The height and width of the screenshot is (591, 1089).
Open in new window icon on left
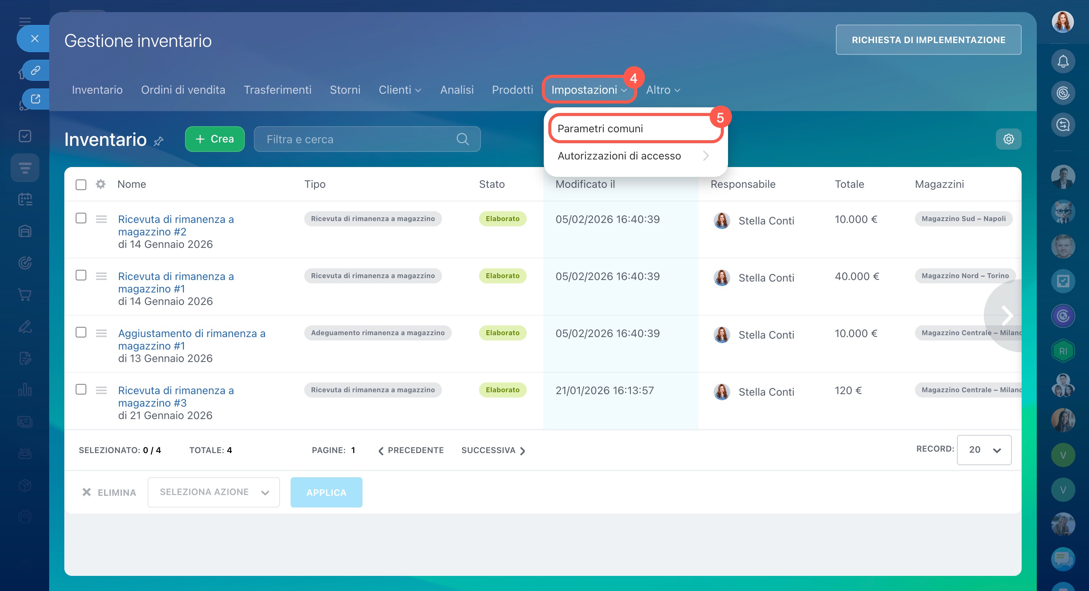point(36,99)
